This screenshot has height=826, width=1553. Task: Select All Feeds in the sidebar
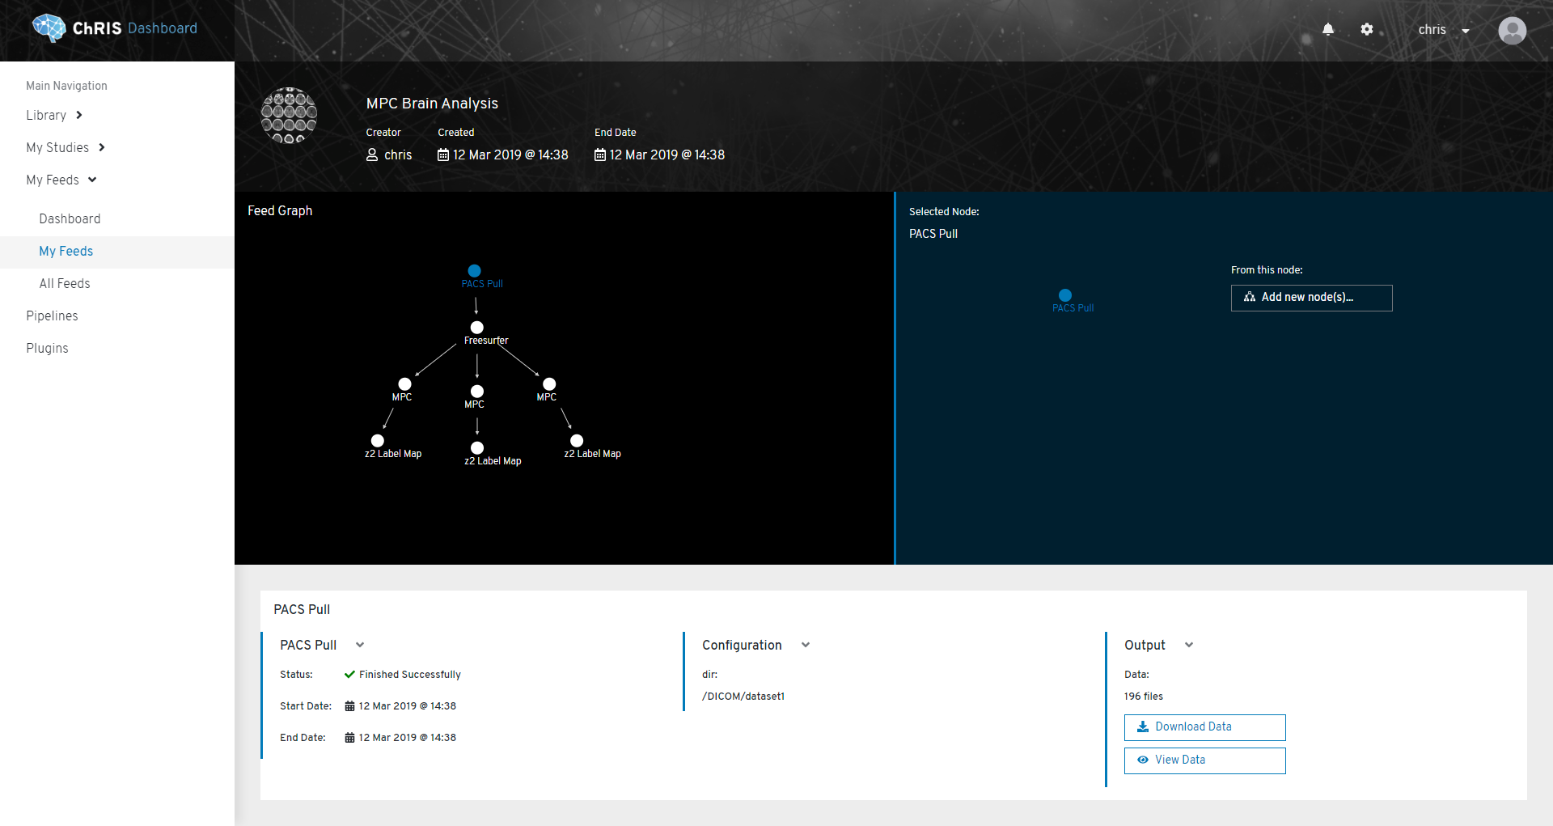[65, 283]
